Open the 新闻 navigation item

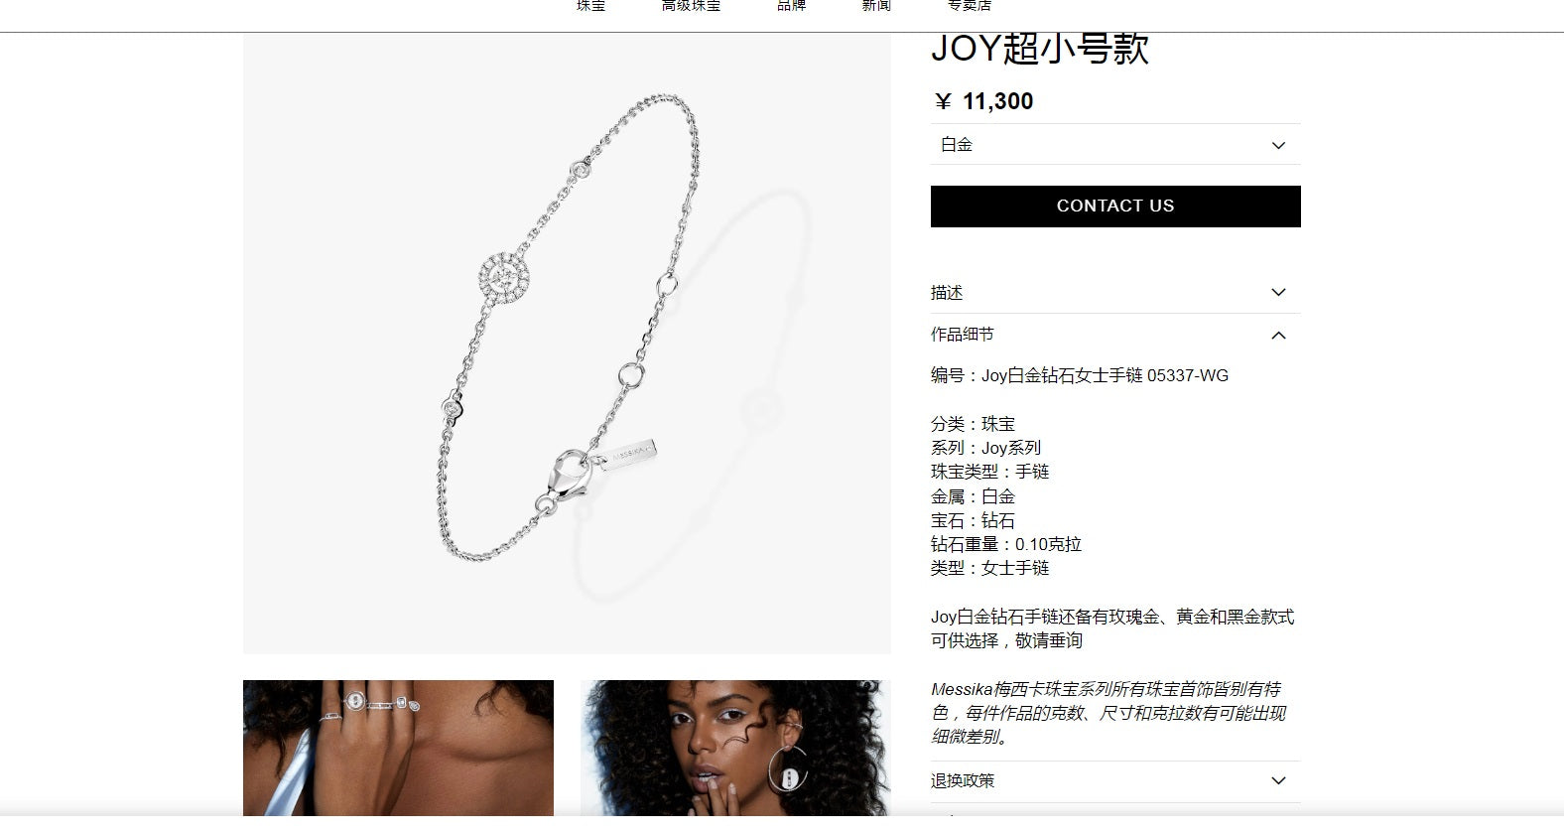pyautogui.click(x=876, y=6)
